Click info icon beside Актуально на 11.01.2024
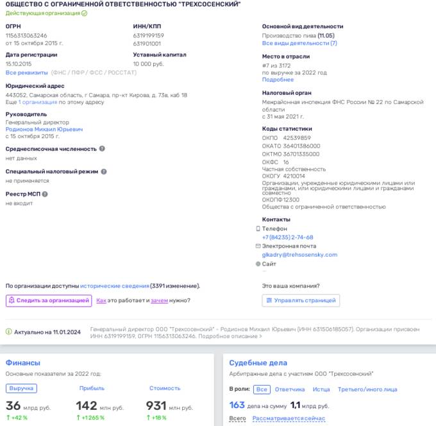Screen dimensions: 436x426 pyautogui.click(x=8, y=332)
